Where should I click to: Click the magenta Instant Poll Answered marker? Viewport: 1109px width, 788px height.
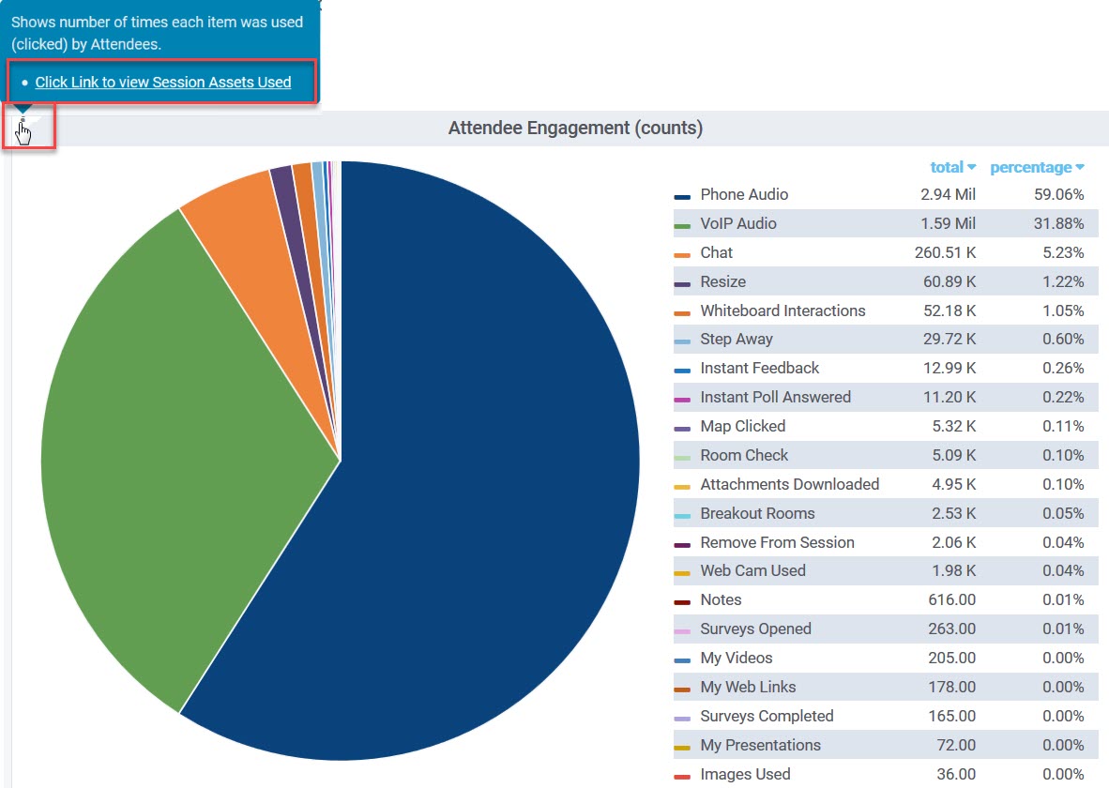tap(682, 400)
